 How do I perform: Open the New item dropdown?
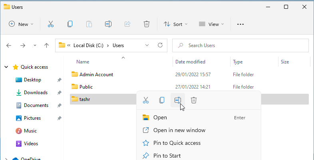(21, 24)
